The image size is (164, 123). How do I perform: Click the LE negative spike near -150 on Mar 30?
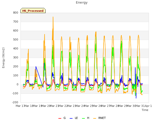point(136,98)
